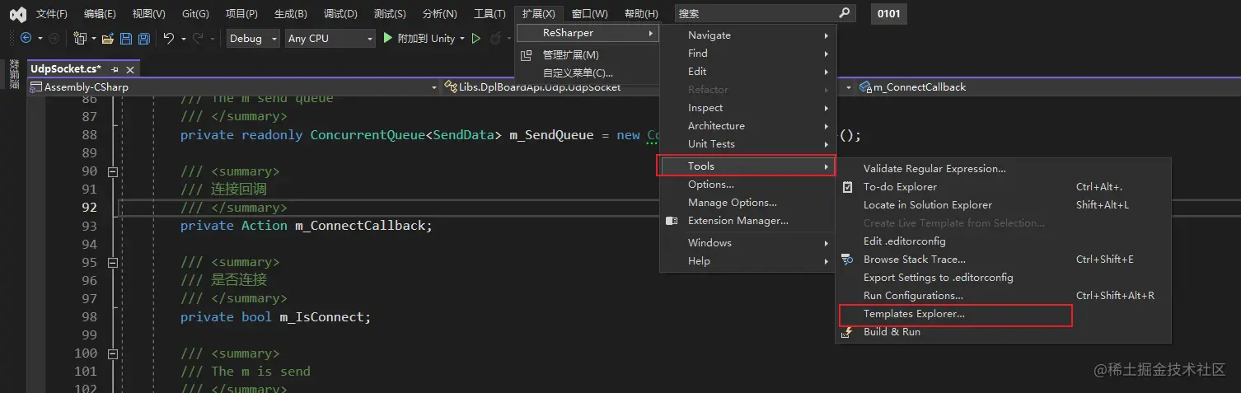This screenshot has height=393, width=1241.
Task: Open Manage Options... entry
Action: [x=748, y=203]
